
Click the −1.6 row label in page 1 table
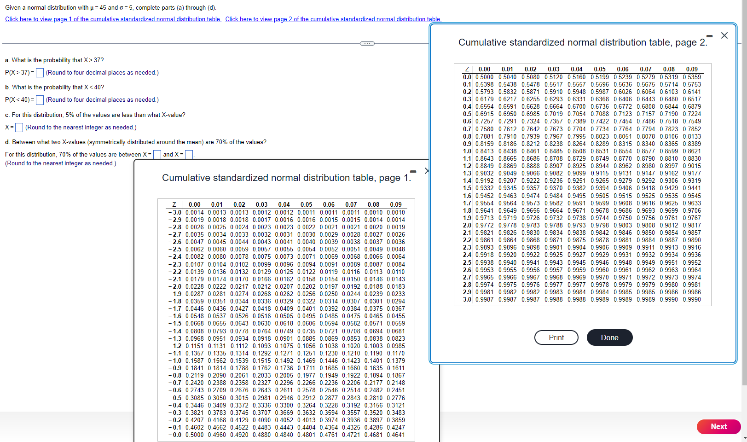[175, 316]
